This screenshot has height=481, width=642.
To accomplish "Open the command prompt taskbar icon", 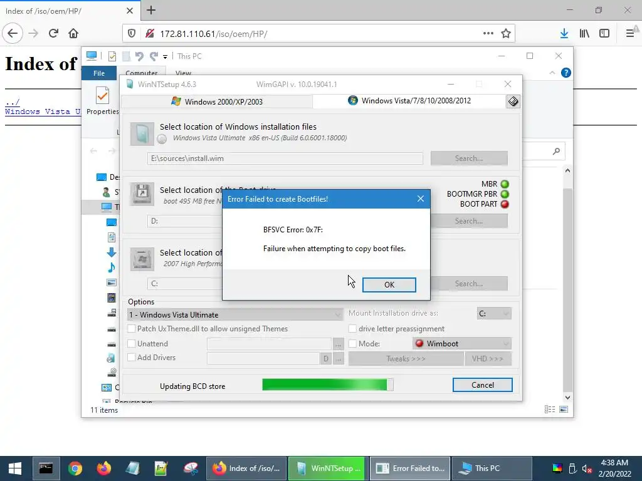I will point(46,468).
